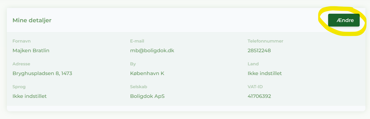Image resolution: width=370 pixels, height=119 pixels.
Task: Click the Telefonnummer field label
Action: tap(265, 41)
